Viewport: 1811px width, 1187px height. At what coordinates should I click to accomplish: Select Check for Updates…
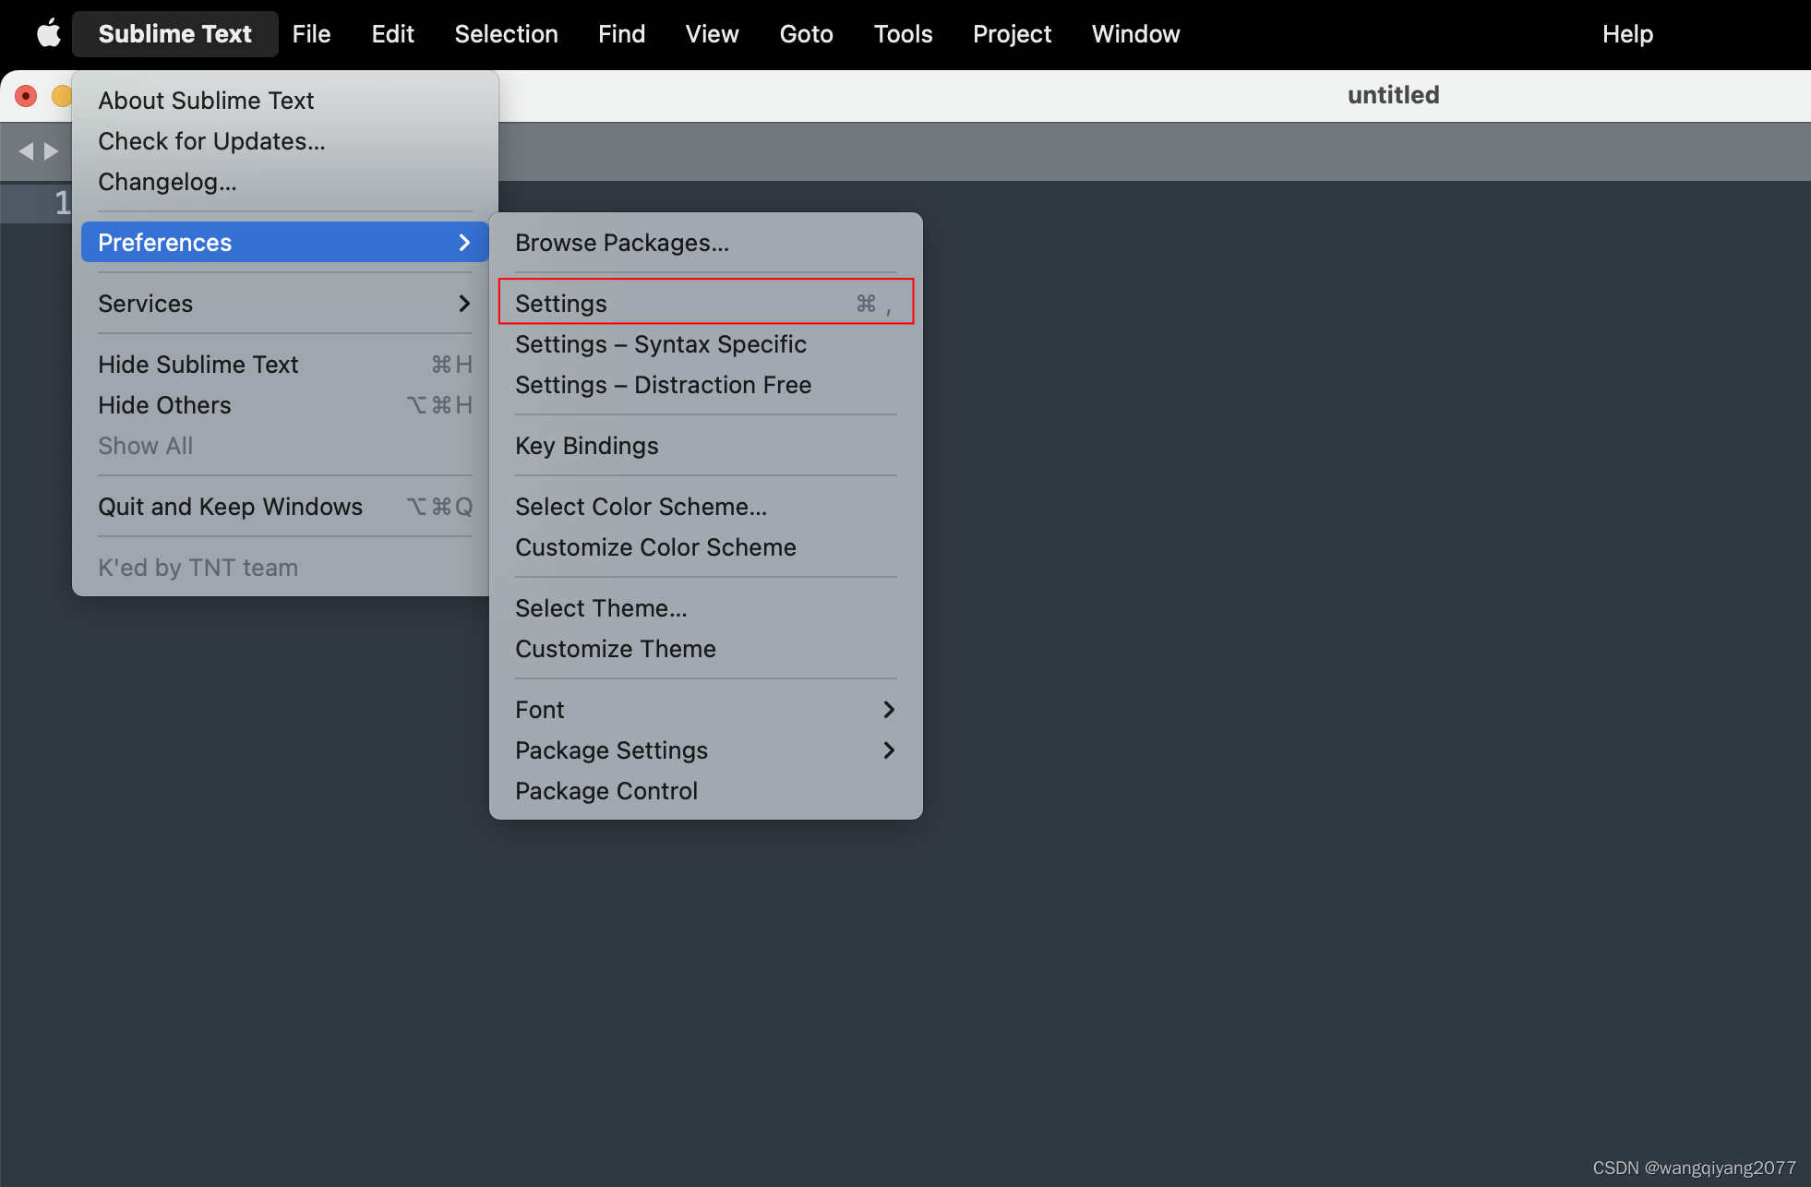coord(285,141)
